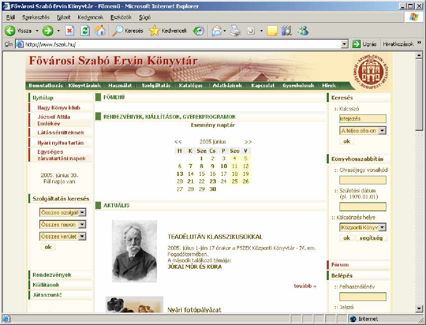Click the Edit toolbar icon beside printer
The height and width of the screenshot is (325, 426).
click(x=251, y=31)
